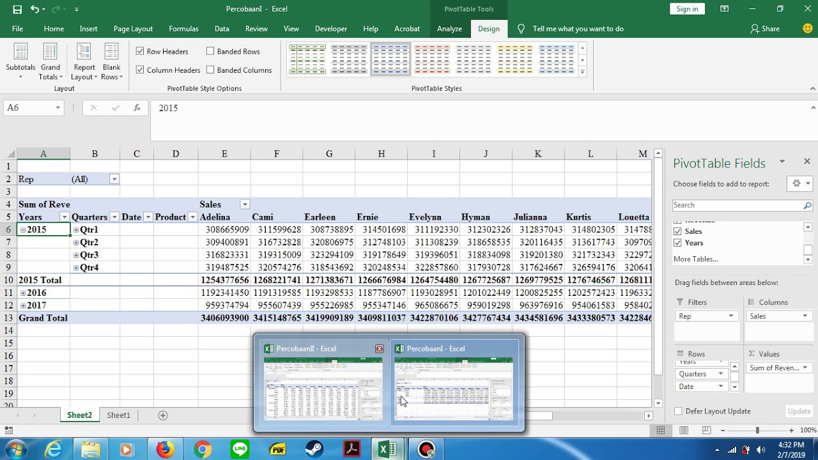The width and height of the screenshot is (818, 460).
Task: Open the Sales column filter dropdown
Action: (x=245, y=204)
